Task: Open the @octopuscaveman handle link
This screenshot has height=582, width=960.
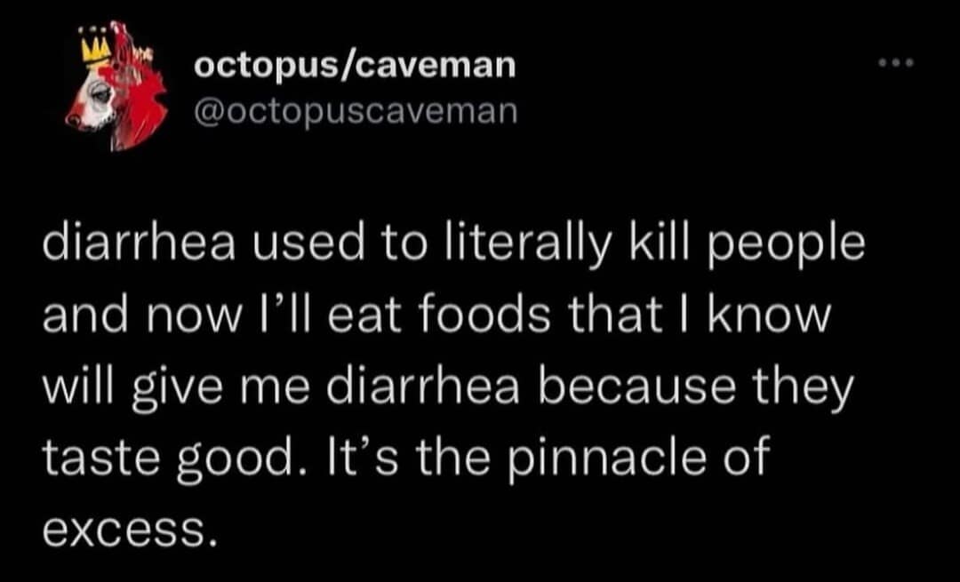Action: (356, 112)
